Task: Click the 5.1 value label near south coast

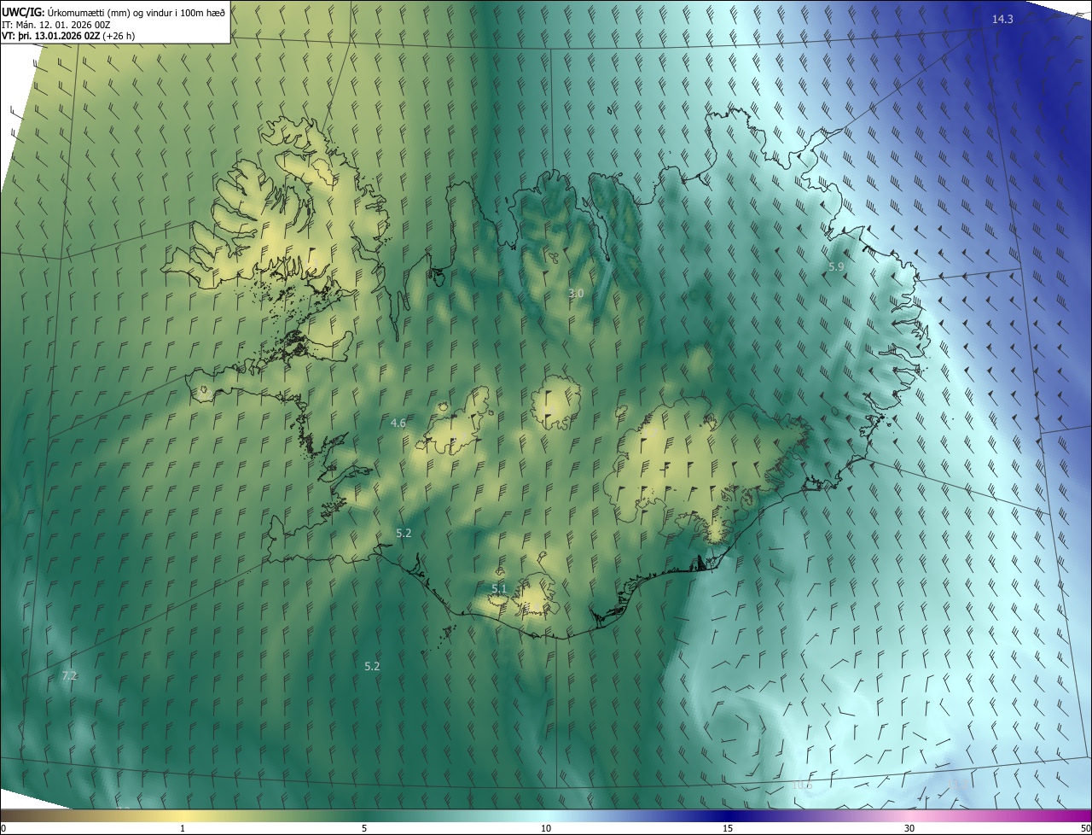Action: 499,588
